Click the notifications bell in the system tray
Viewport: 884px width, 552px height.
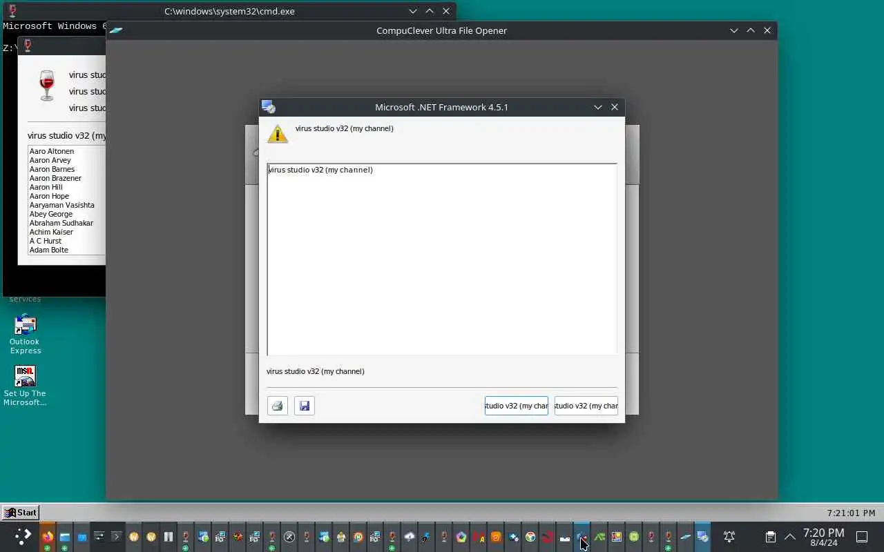(729, 536)
